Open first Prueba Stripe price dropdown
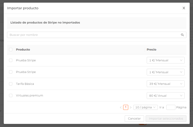This screenshot has height=127, width=193. [x=165, y=60]
